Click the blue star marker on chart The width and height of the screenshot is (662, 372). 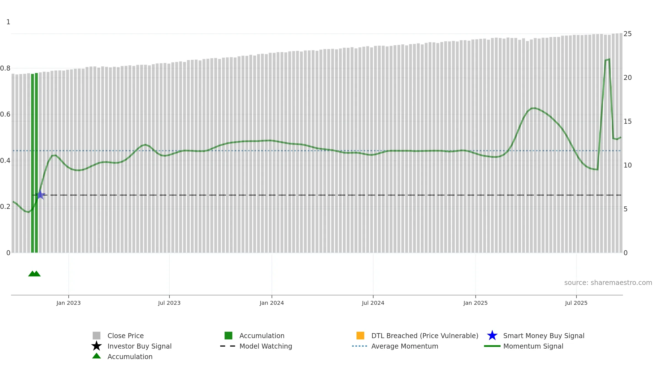(40, 195)
